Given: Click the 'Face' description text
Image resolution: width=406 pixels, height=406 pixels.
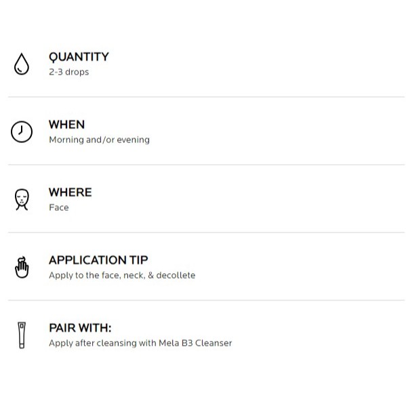Looking at the screenshot, I should coord(59,207).
